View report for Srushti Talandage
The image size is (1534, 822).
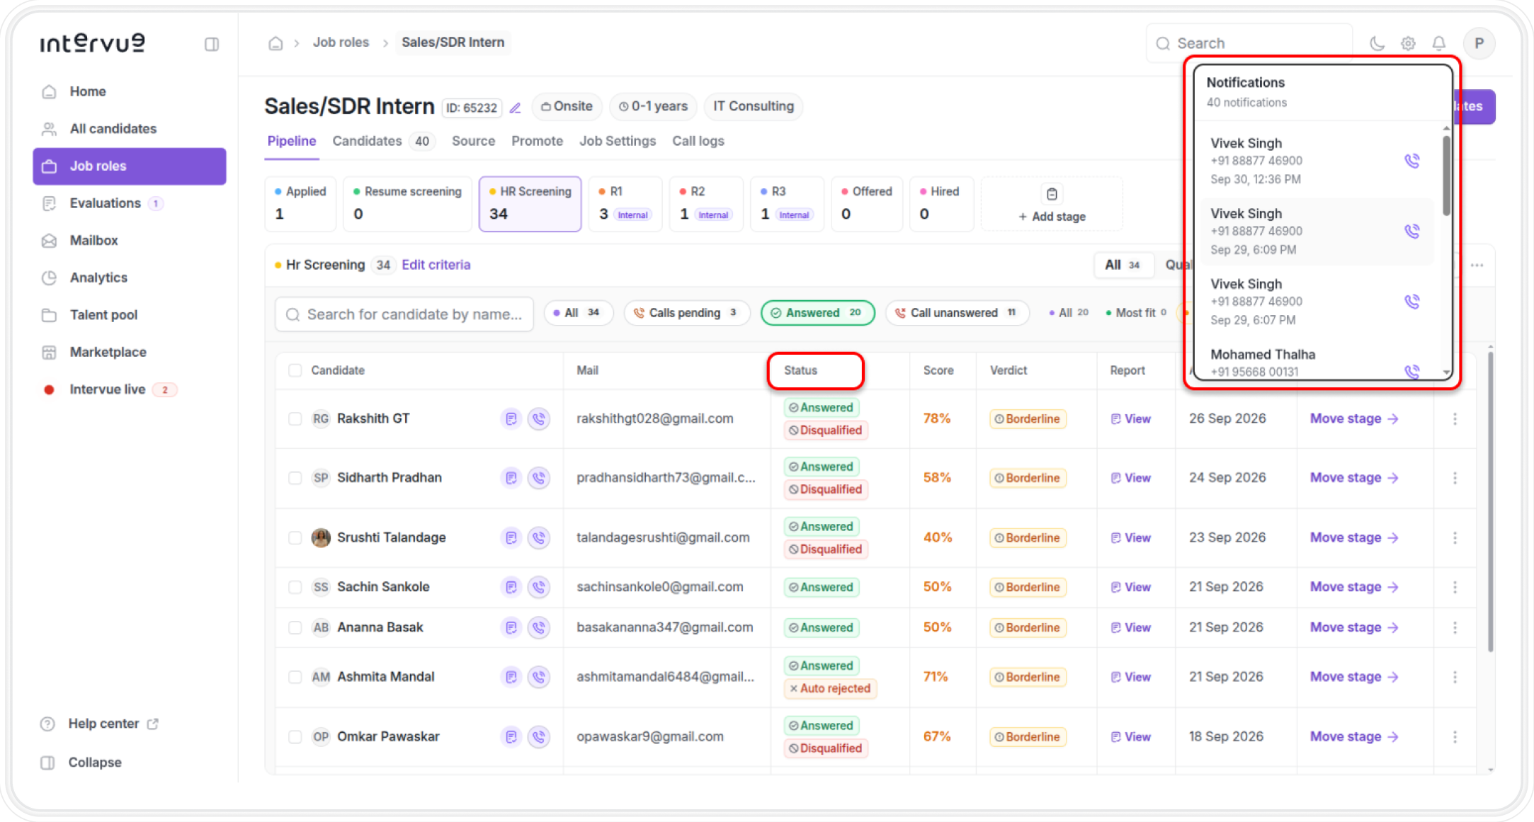point(1131,537)
